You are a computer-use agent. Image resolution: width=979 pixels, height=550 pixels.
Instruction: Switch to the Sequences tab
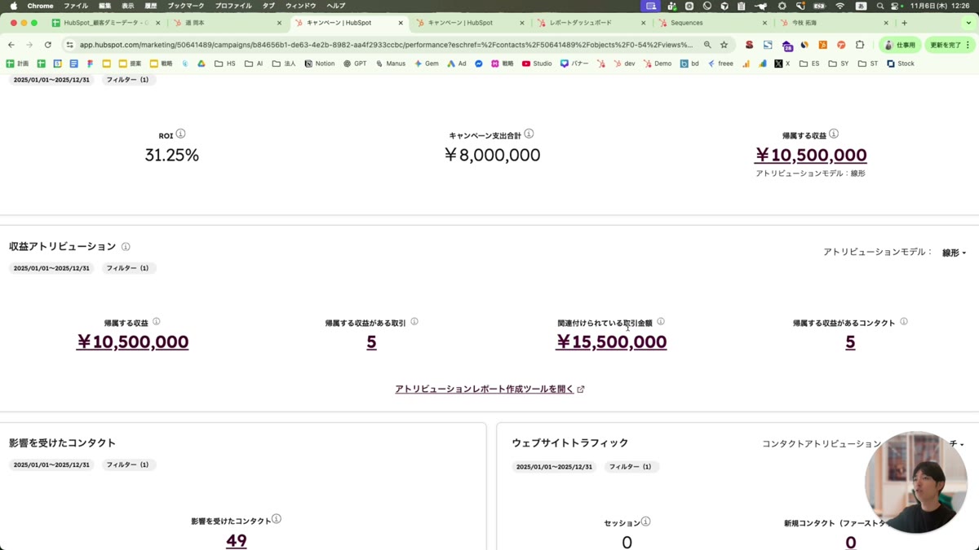[x=686, y=23]
